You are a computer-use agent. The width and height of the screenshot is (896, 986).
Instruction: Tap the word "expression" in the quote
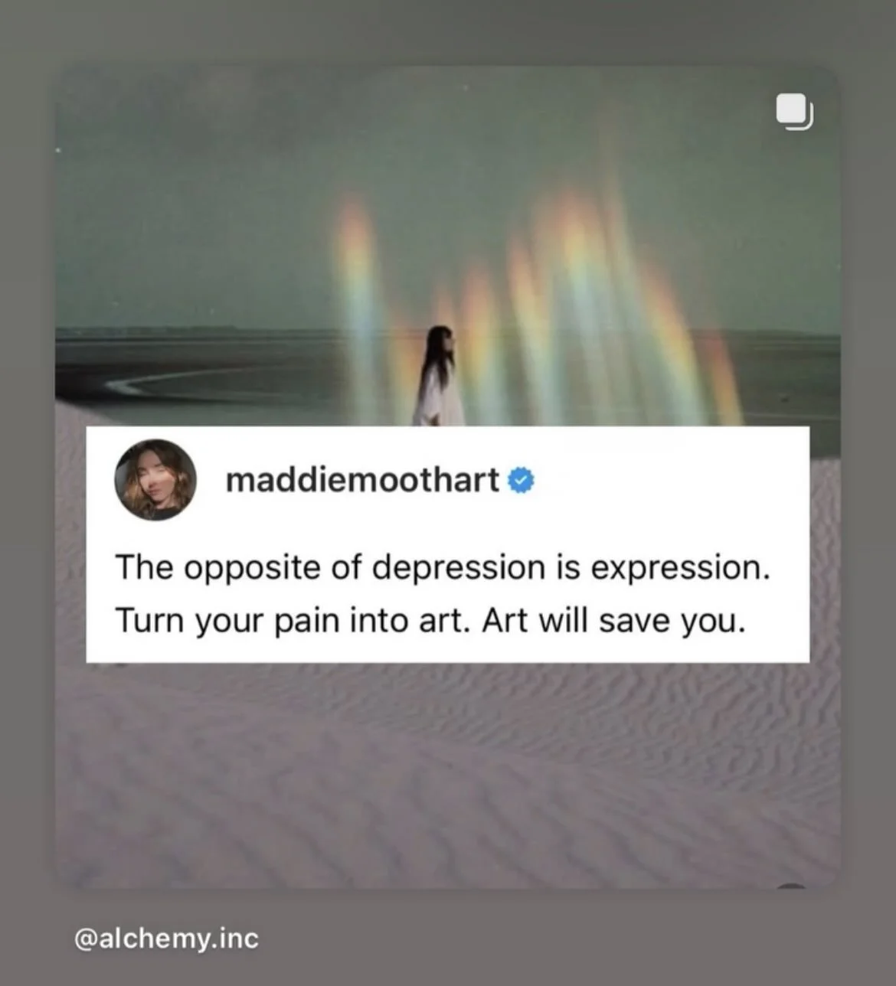click(679, 568)
